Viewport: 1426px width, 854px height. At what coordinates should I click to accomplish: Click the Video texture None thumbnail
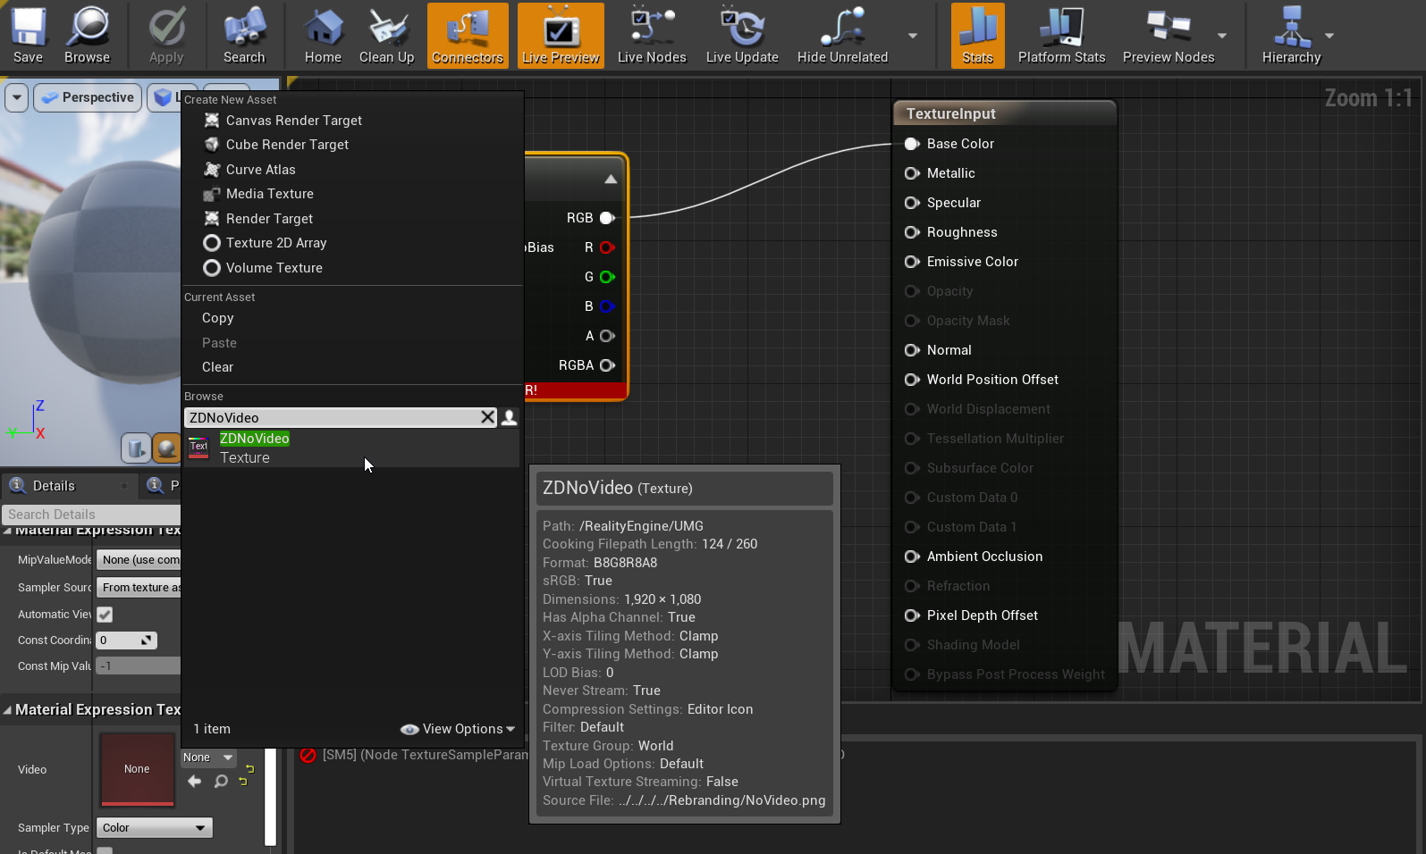tap(137, 769)
